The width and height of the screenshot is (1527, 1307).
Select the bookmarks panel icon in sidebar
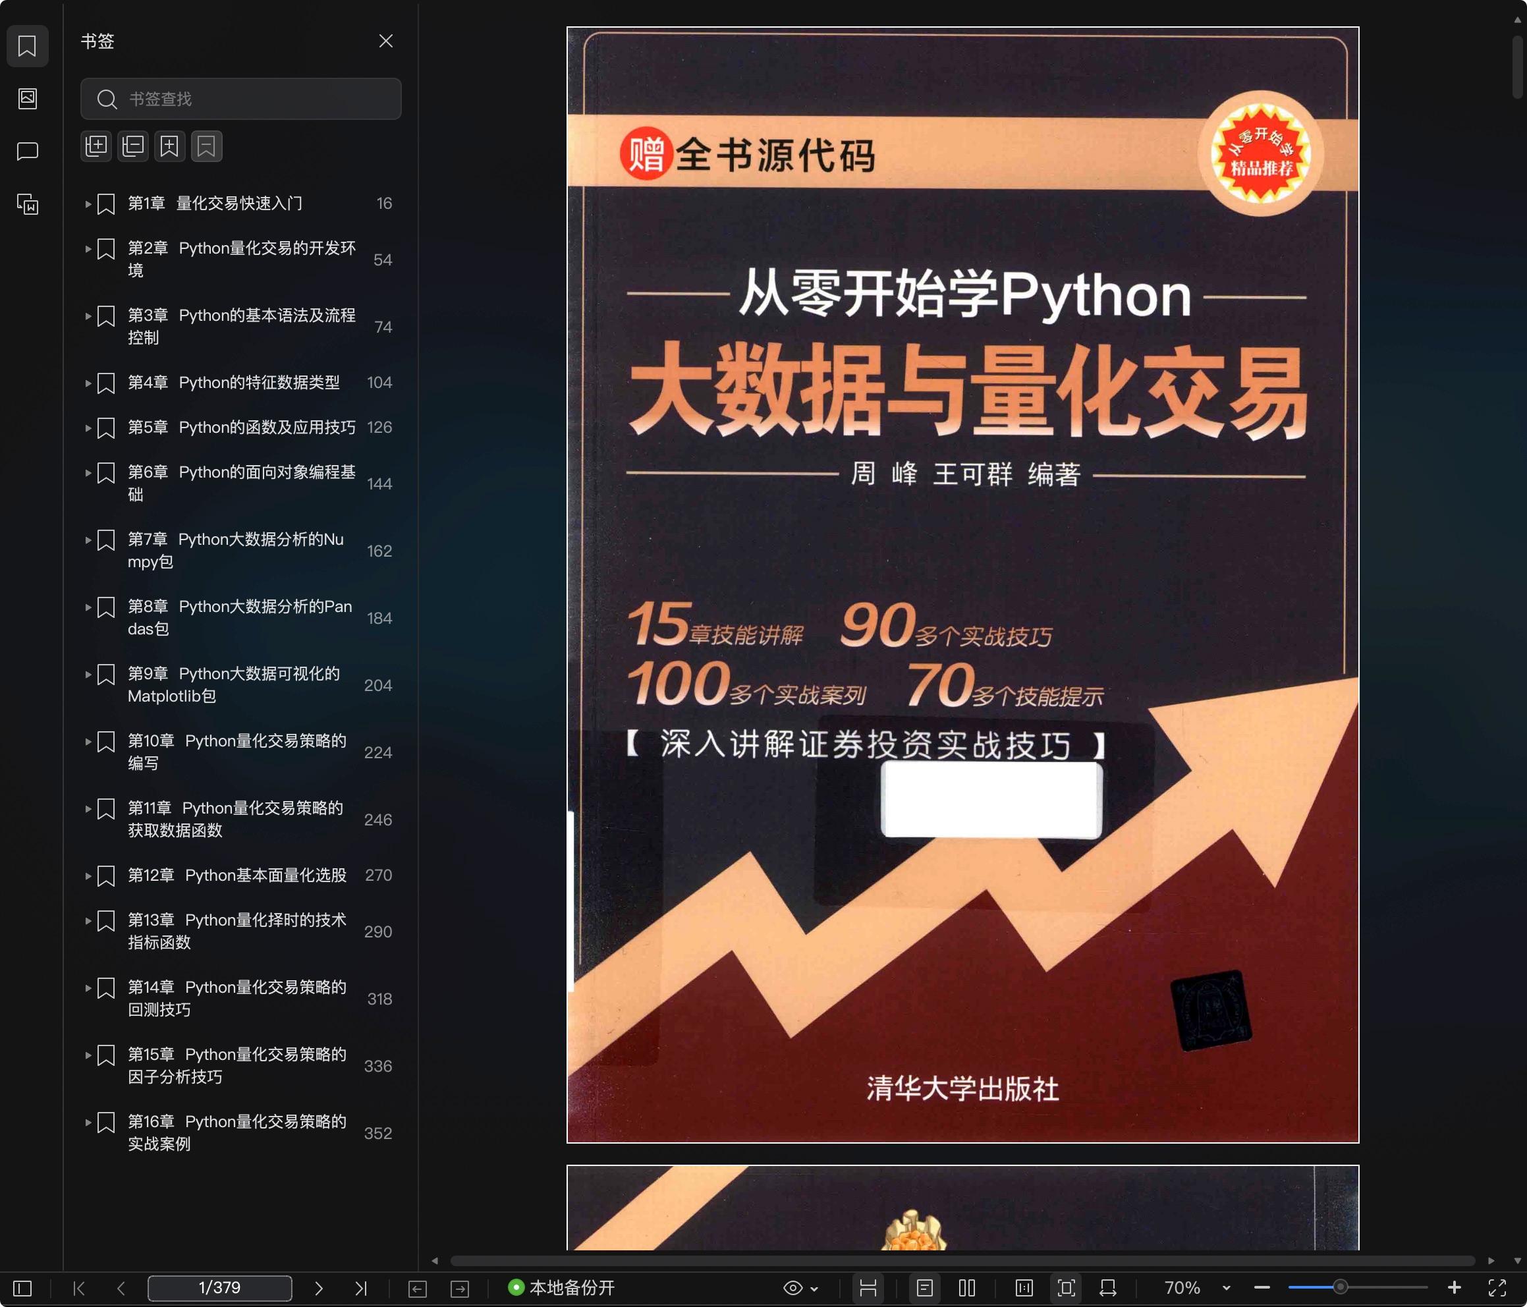click(27, 46)
